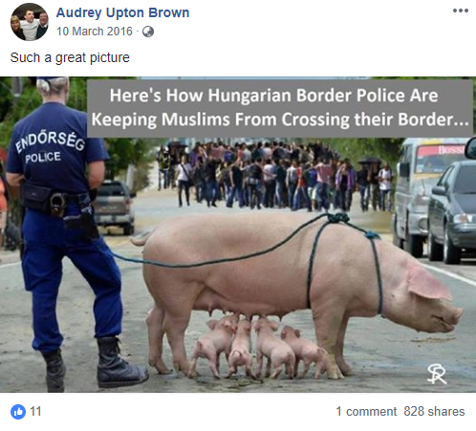476x431 pixels.
Task: Click the grey meme caption banner
Action: 280,108
